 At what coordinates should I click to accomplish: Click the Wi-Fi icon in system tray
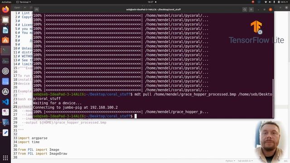point(266,2)
